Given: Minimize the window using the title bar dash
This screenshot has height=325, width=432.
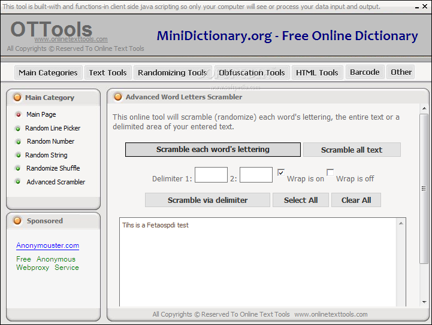Looking at the screenshot, I should tap(417, 7).
